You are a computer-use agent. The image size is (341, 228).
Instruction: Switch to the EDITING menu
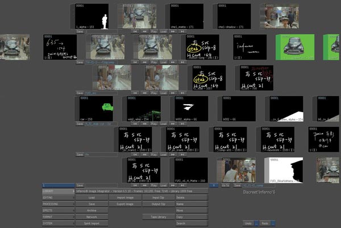[x=58, y=197]
